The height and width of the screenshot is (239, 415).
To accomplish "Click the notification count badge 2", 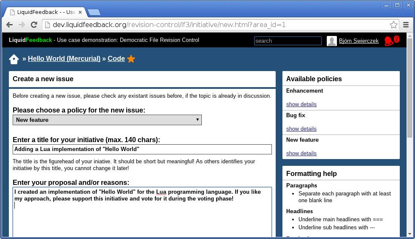I will pyautogui.click(x=396, y=39).
